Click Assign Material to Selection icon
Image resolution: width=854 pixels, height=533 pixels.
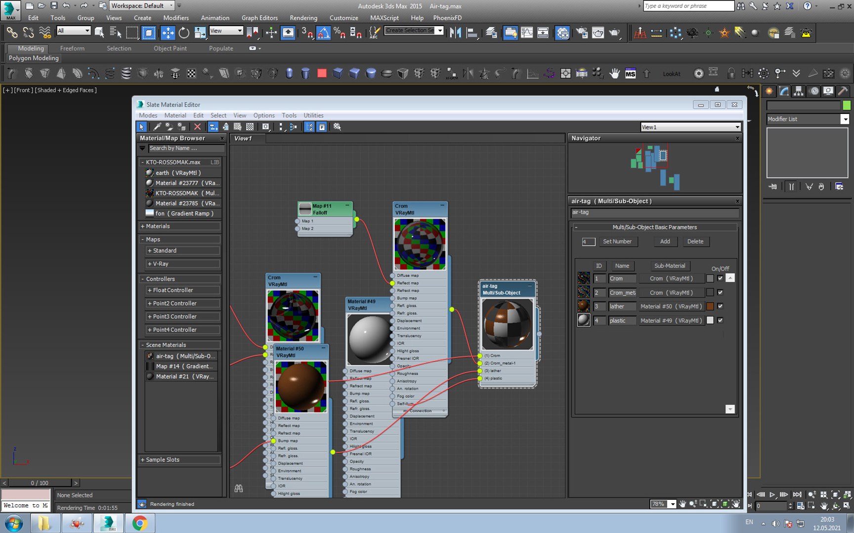point(181,127)
